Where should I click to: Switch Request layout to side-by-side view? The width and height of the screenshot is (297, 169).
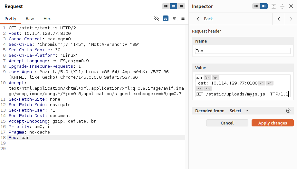click(x=166, y=6)
